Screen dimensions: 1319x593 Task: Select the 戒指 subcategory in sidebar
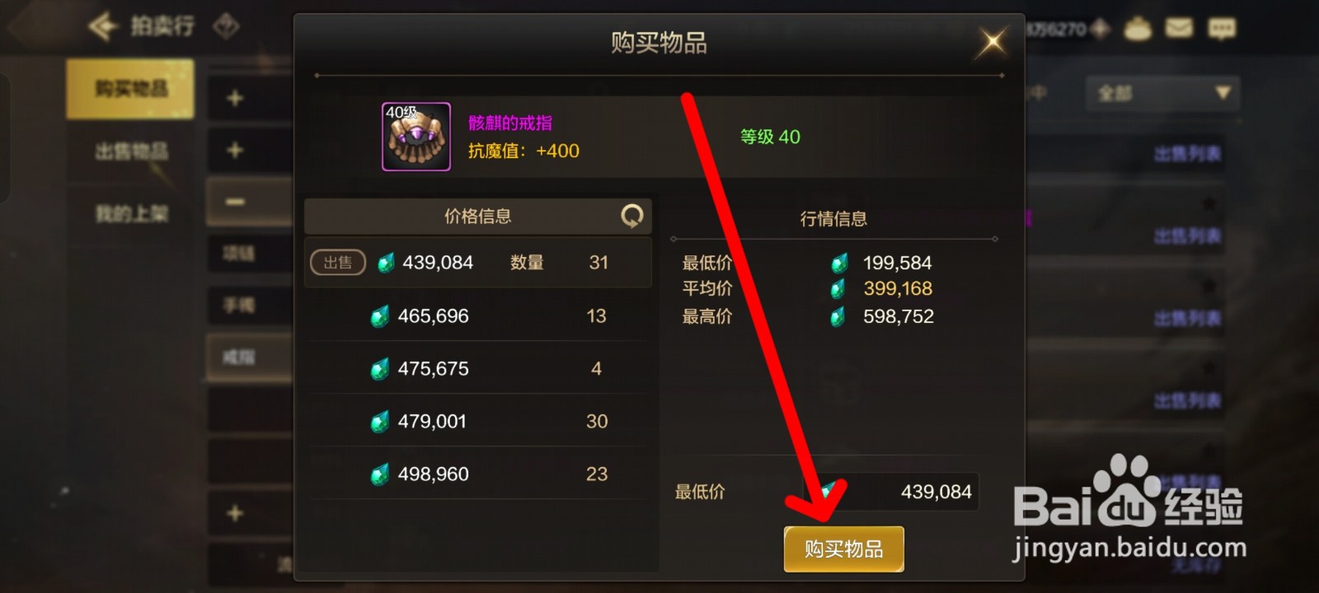pyautogui.click(x=239, y=357)
